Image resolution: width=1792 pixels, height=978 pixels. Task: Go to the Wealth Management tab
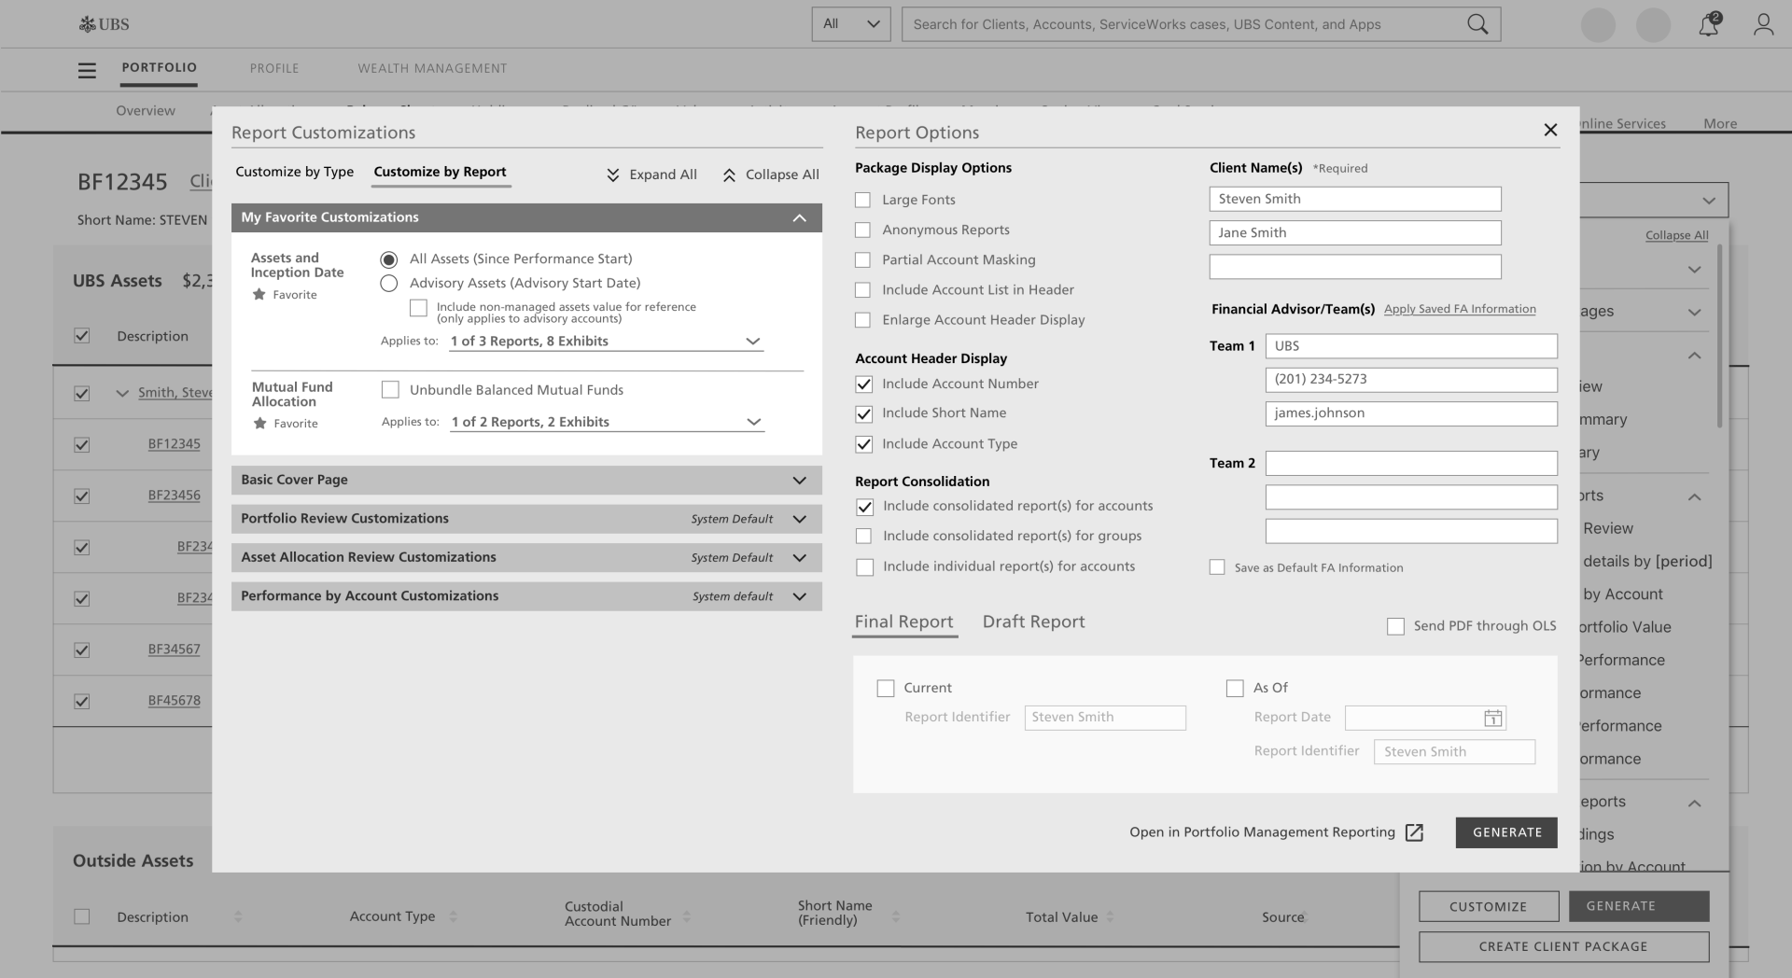[432, 68]
